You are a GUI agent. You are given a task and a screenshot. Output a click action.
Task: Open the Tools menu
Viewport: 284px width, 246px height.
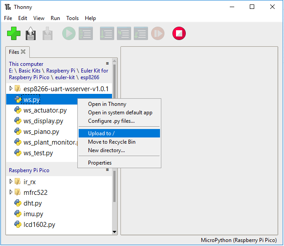(x=72, y=18)
